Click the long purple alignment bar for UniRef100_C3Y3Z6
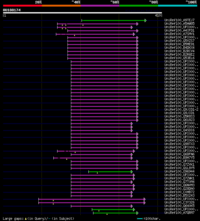Screen dimensions: 200x221 pos(92,203)
